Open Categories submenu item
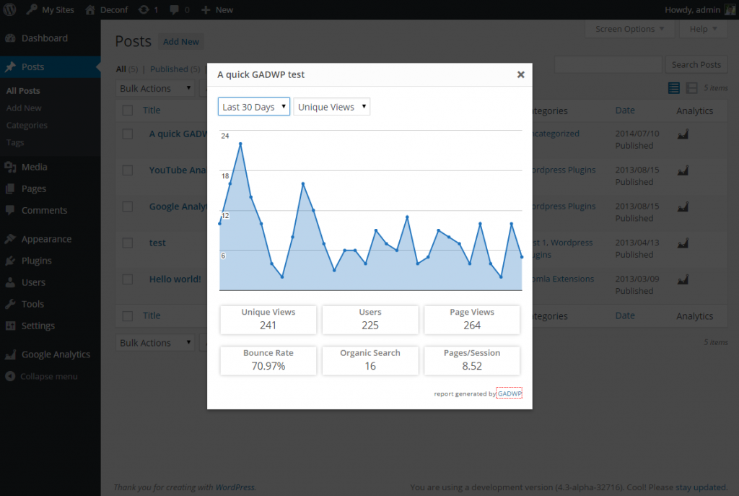Viewport: 739px width, 496px height. pyautogui.click(x=27, y=125)
